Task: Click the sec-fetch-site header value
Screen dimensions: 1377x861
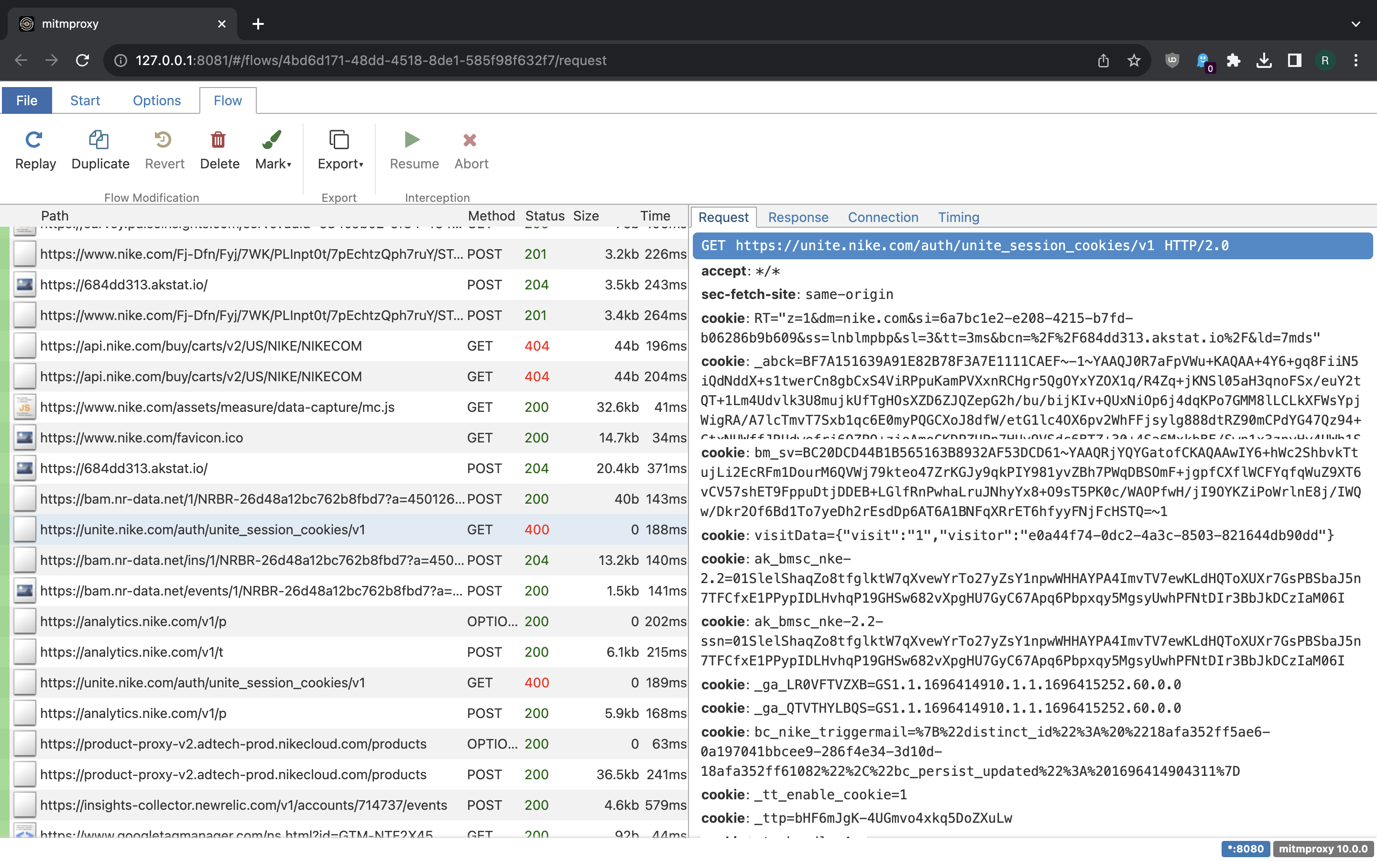Action: (x=849, y=294)
